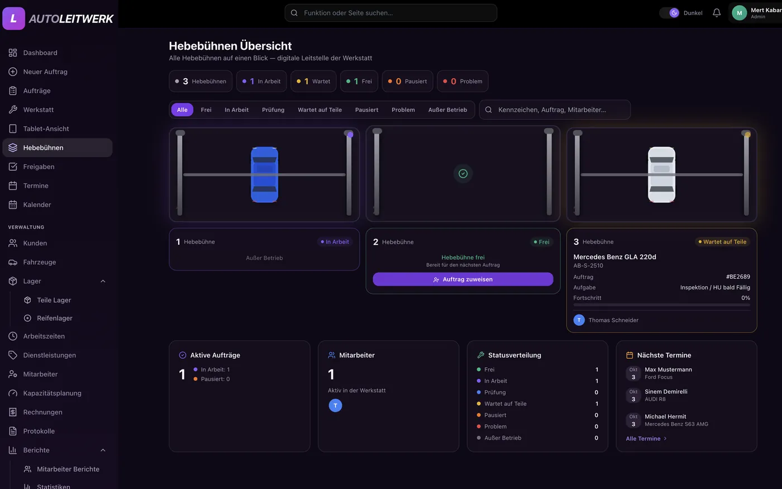Screen dimensions: 782x489
Task: Click the In Arbeit summary chip
Action: [261, 81]
